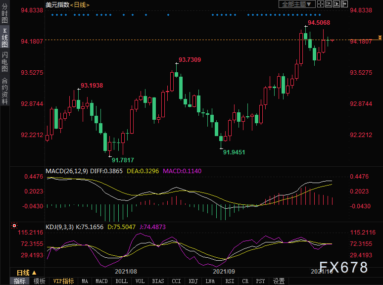Apply the MACD indicator from bottom bar
Screen dimensions: 383x285
pyautogui.click(x=101, y=281)
